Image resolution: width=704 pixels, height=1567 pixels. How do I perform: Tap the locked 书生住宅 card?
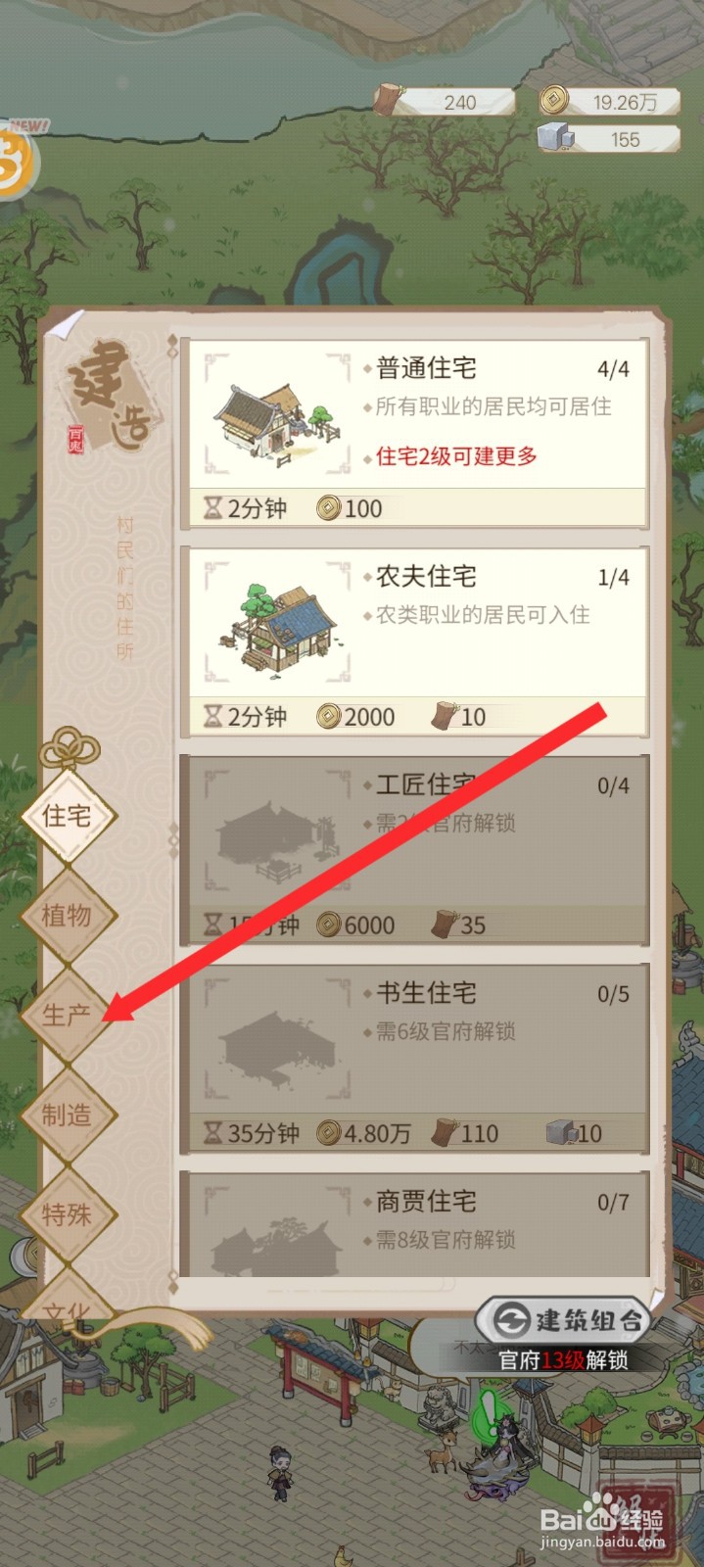pos(415,1059)
